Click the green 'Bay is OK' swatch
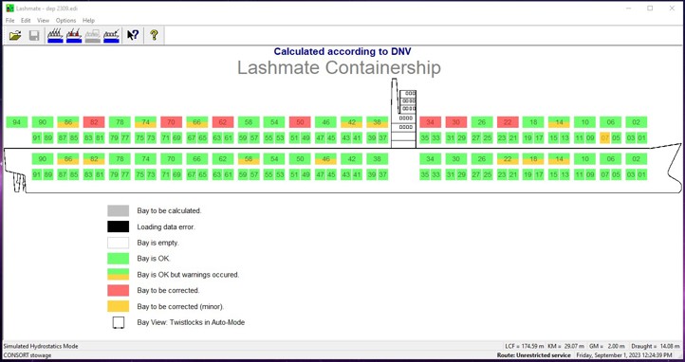This screenshot has height=362, width=685. point(119,259)
